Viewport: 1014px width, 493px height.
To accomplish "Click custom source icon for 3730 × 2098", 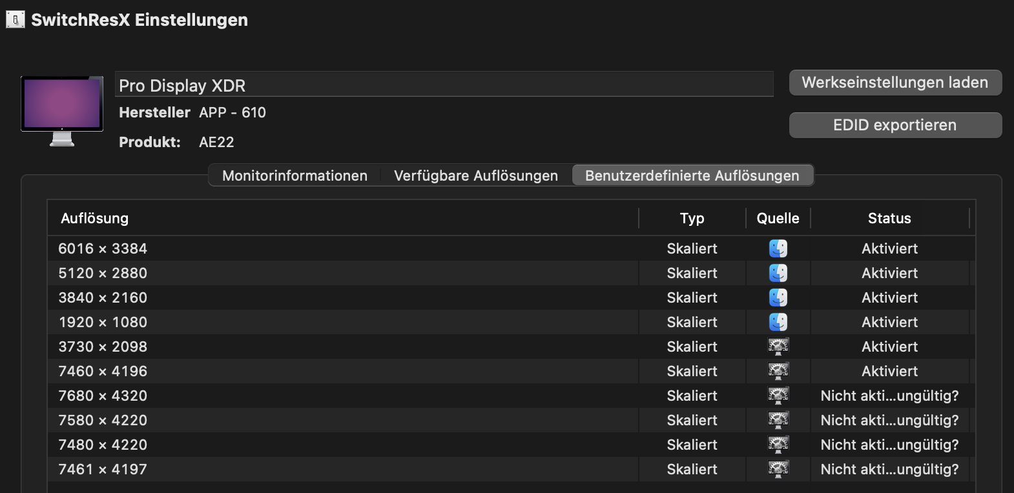I will (x=778, y=347).
